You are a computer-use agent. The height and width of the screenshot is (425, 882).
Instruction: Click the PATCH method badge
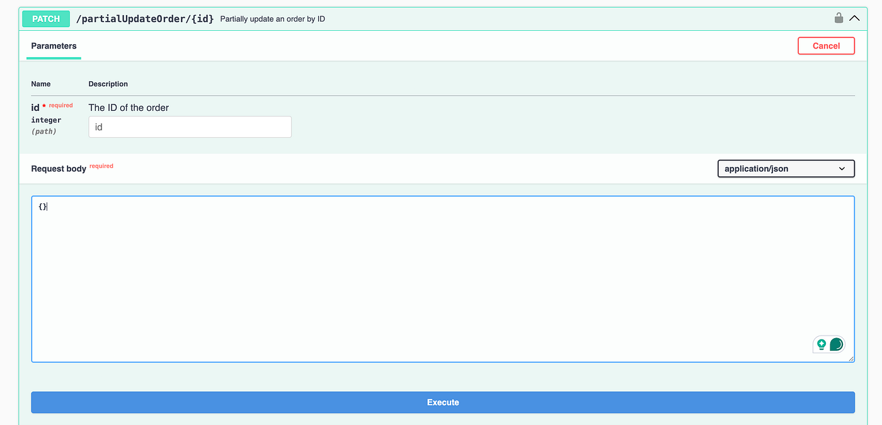pos(46,19)
